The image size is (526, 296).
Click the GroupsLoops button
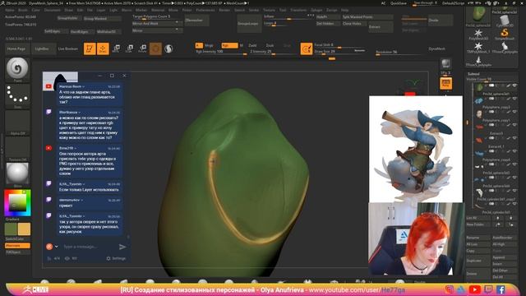(249, 24)
